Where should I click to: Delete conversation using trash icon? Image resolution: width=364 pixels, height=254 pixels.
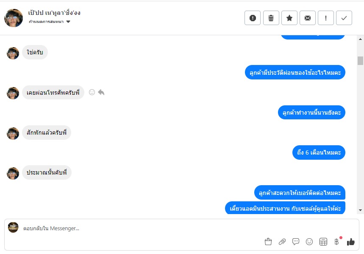[x=271, y=18]
